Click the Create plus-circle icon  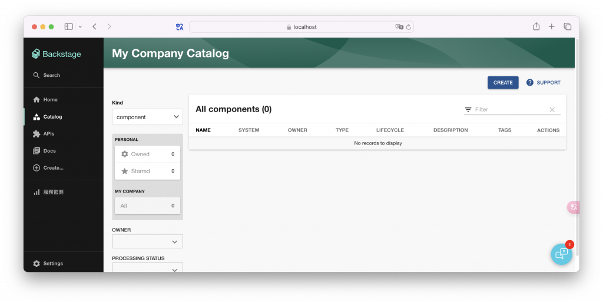coord(37,167)
